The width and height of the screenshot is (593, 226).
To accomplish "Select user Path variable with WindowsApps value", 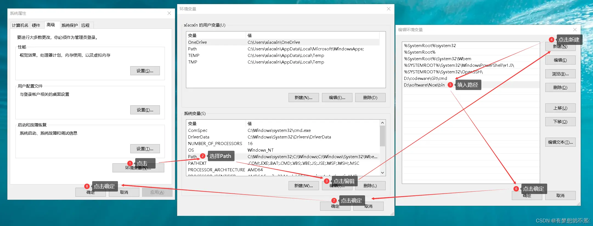I will click(283, 49).
